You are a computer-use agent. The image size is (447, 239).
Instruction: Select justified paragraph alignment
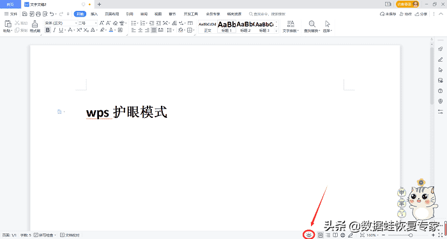tap(154, 30)
